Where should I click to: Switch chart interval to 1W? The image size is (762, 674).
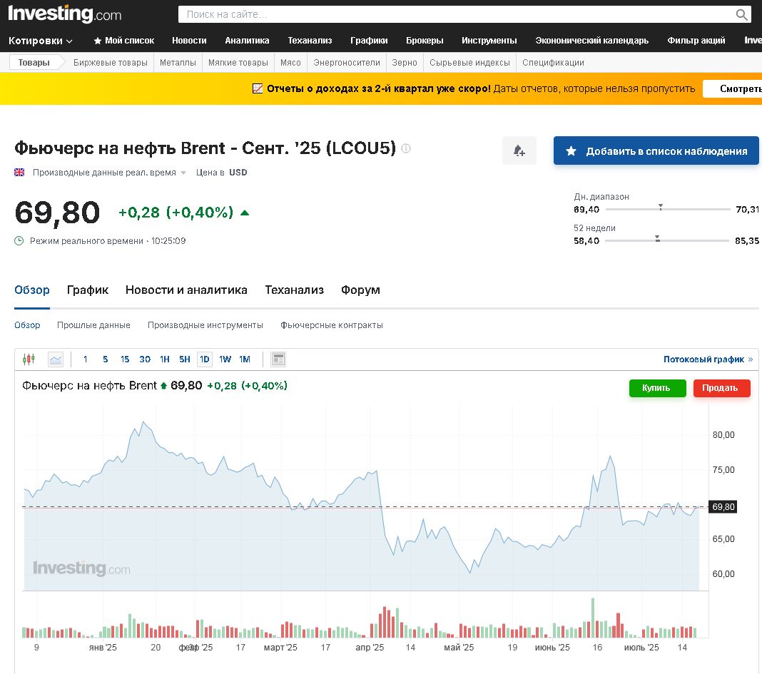click(x=225, y=359)
